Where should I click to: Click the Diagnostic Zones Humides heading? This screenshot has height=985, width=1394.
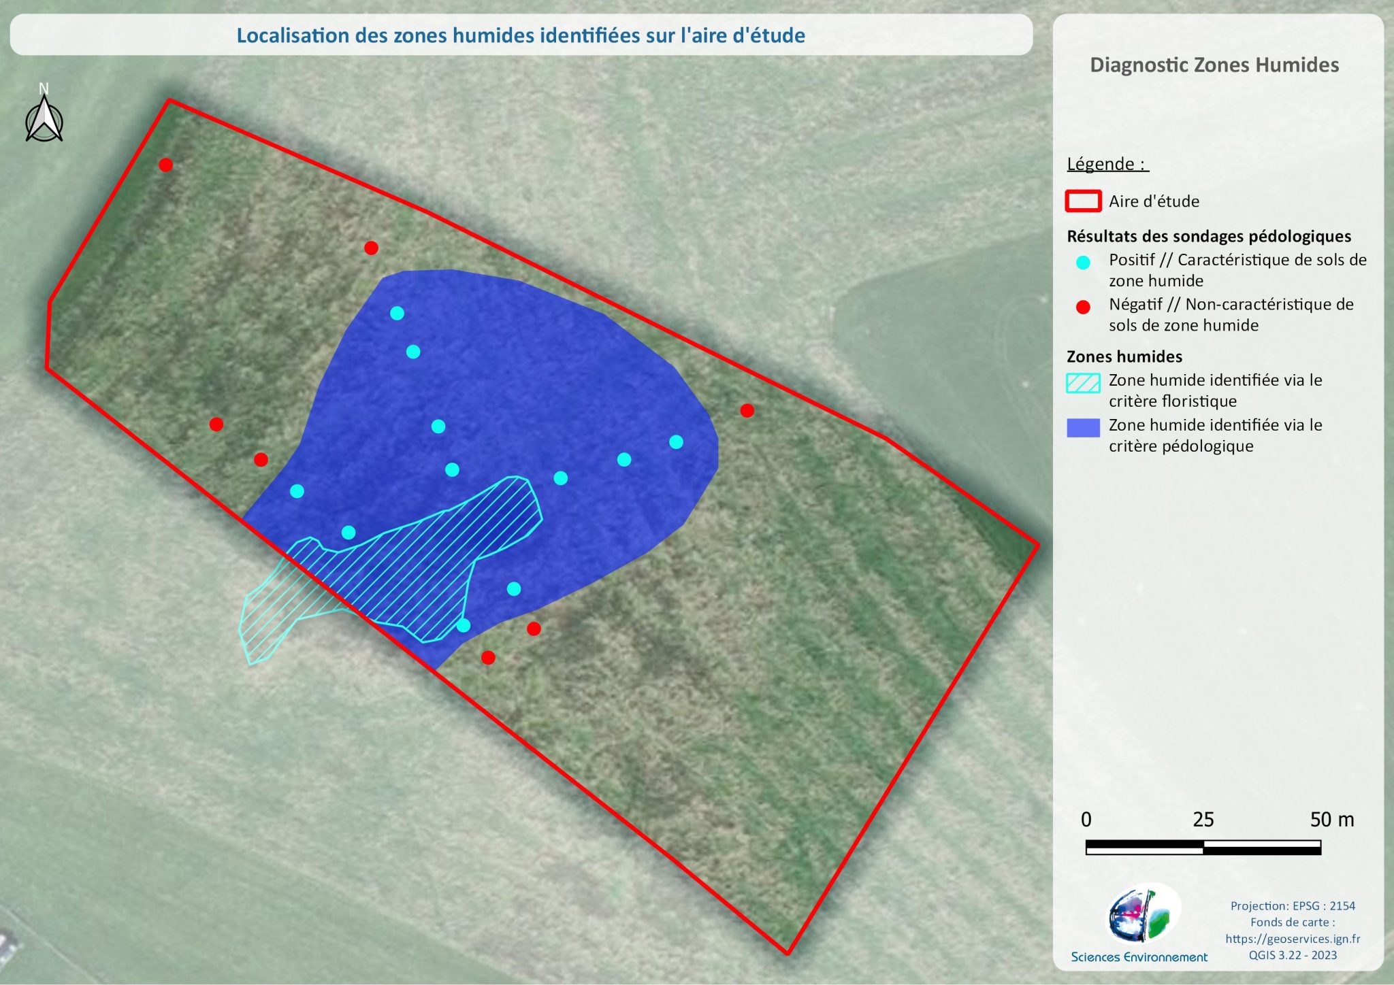[x=1214, y=65]
